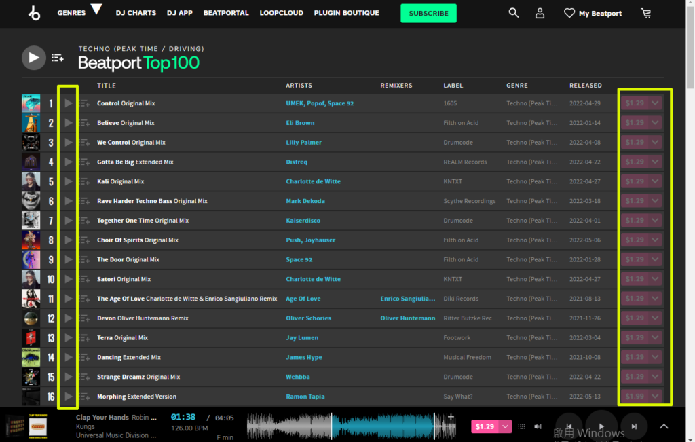695x442 pixels.
Task: Open BEATPORTAL menu item
Action: pyautogui.click(x=226, y=13)
